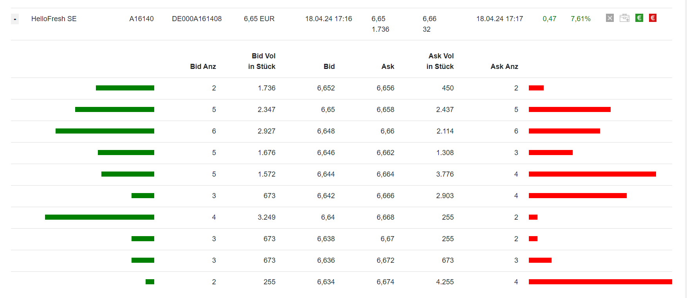Click the 7,61% change percentage
Screen dimensions: 687x298
click(581, 19)
